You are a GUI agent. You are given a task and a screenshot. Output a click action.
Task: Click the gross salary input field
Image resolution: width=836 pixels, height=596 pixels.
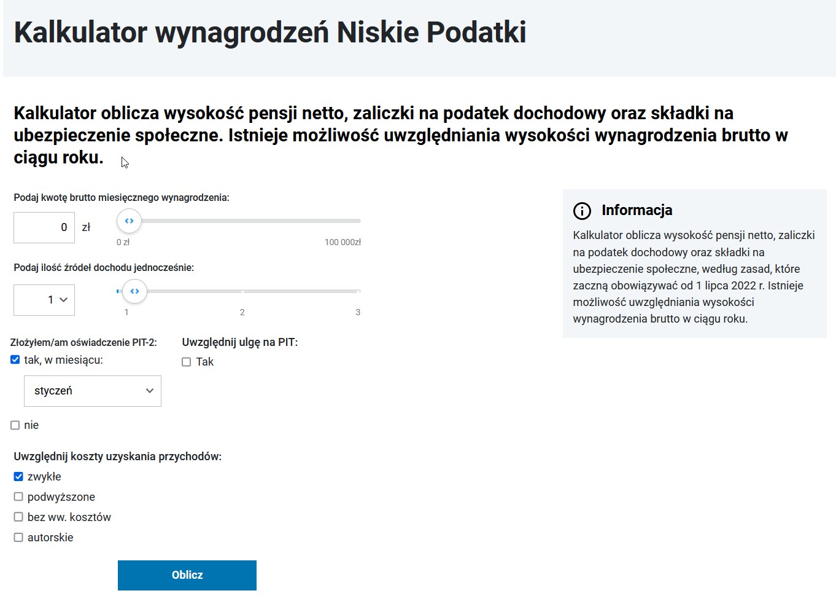(44, 227)
